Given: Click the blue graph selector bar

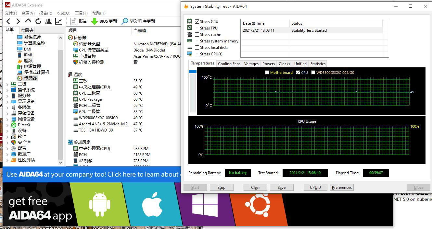Looking at the screenshot, I should (x=193, y=72).
